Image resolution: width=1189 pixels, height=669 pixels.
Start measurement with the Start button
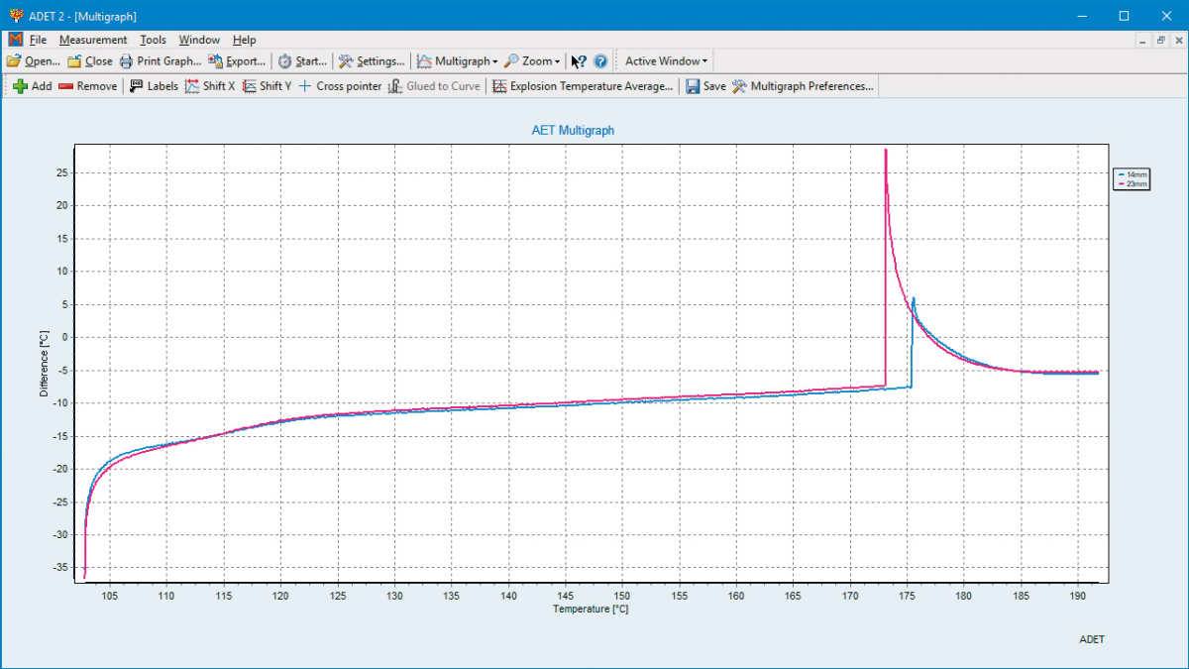[302, 61]
